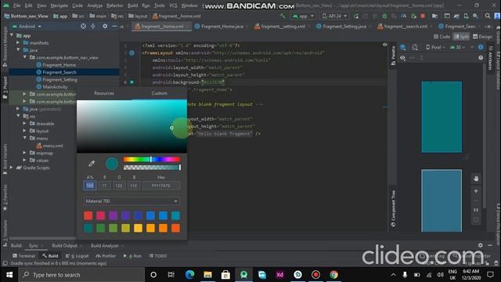The height and width of the screenshot is (282, 501).
Task: Click the red Stop button in toolbar
Action: [x=423, y=16]
